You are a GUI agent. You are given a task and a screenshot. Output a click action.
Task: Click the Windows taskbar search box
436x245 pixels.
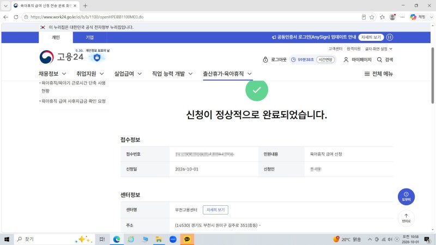pyautogui.click(x=54, y=239)
